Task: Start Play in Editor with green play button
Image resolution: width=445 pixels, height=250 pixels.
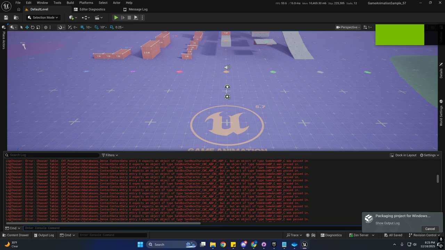Action: pos(116,17)
